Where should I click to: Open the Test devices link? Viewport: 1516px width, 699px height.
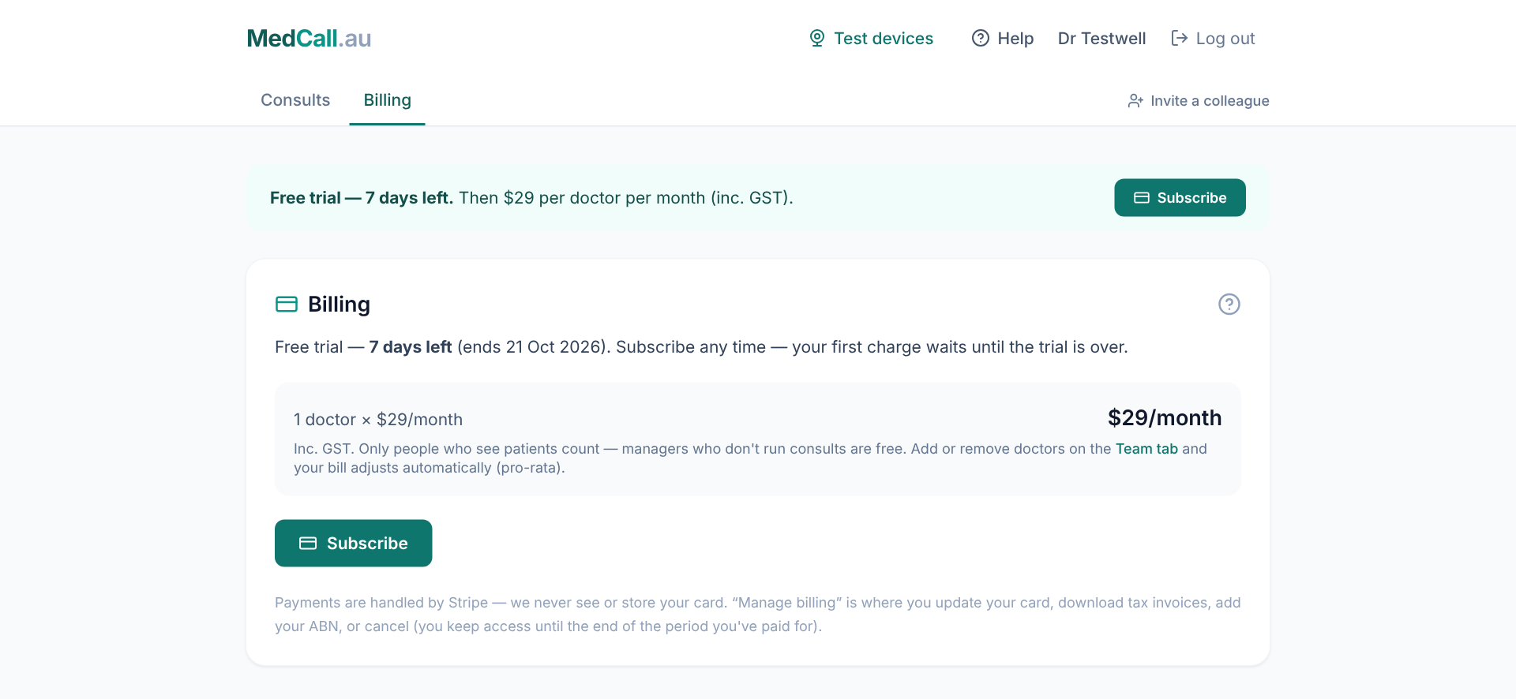(x=871, y=38)
